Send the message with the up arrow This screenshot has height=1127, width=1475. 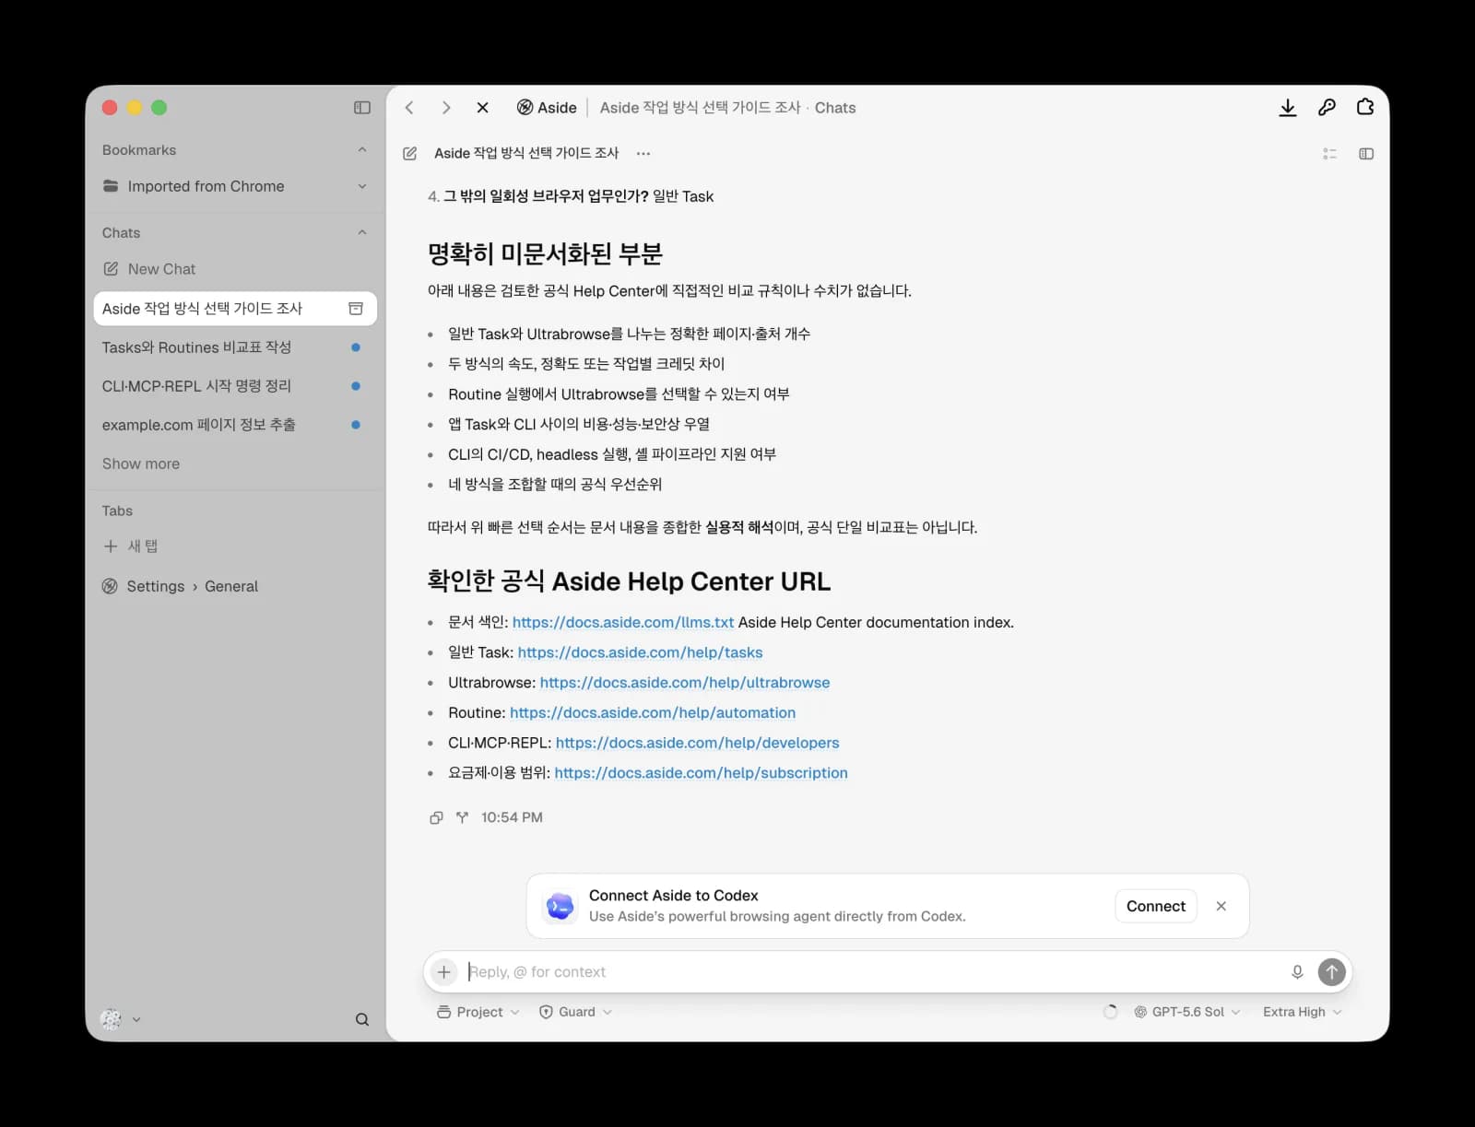coord(1331,972)
